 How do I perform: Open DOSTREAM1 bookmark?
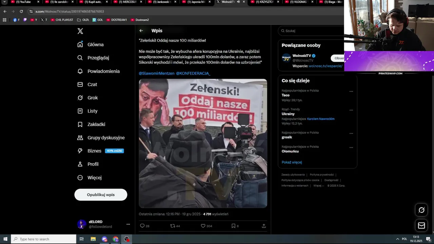[117, 20]
